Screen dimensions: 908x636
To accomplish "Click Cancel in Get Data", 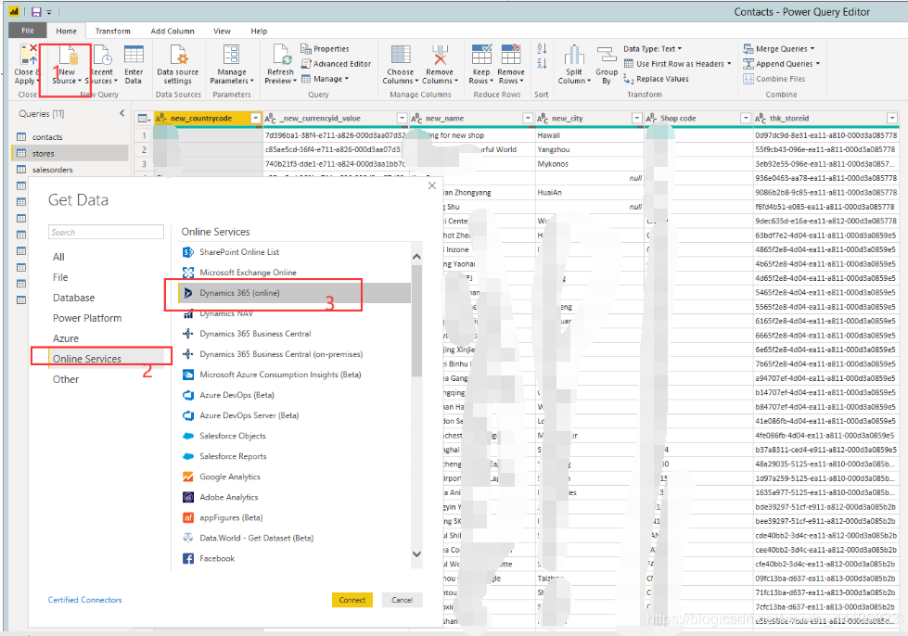I will [x=402, y=600].
